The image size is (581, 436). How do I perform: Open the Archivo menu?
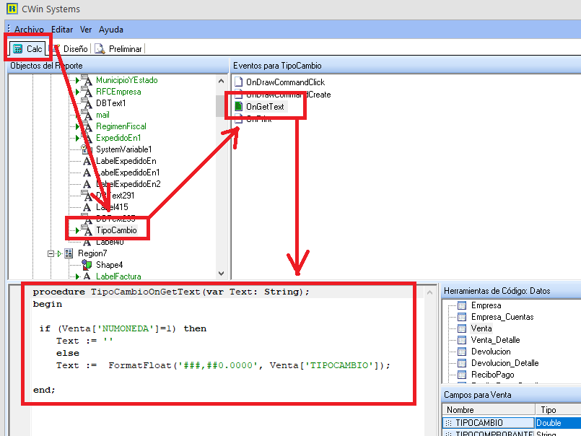point(29,30)
